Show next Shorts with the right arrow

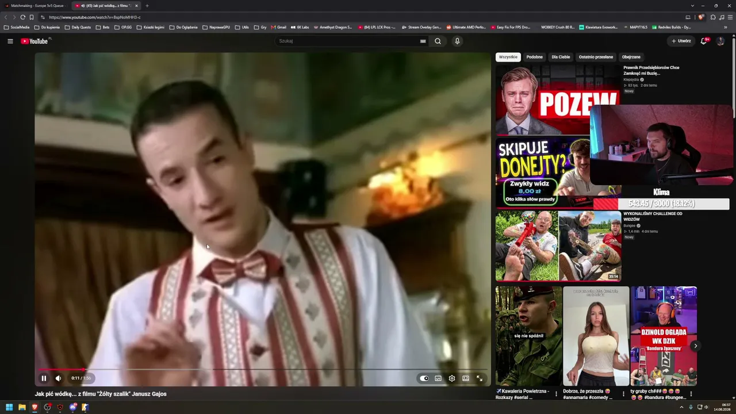(x=695, y=346)
